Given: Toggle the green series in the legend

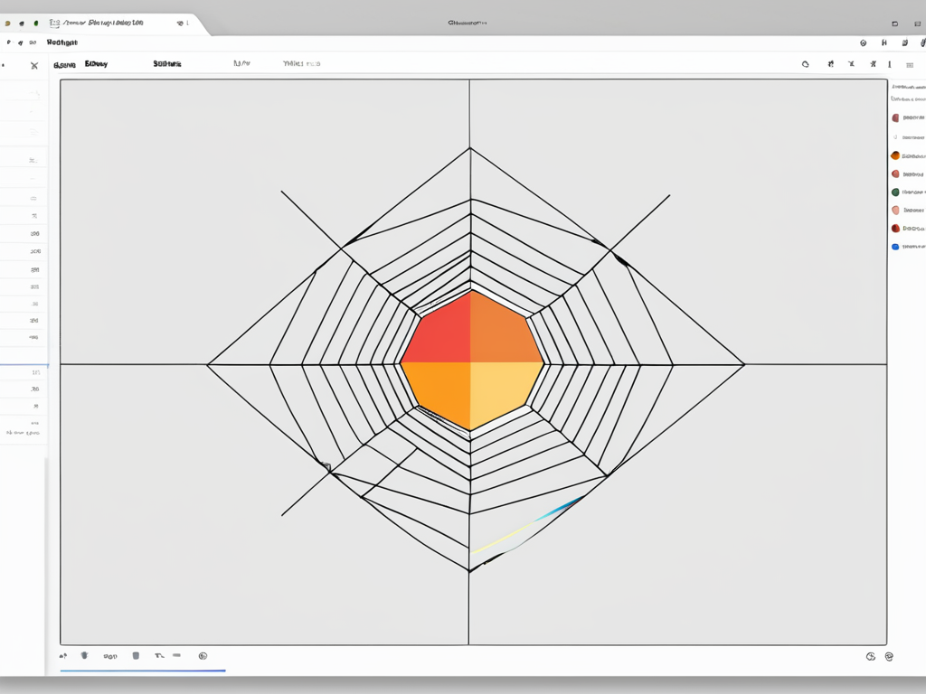Looking at the screenshot, I should tap(895, 192).
